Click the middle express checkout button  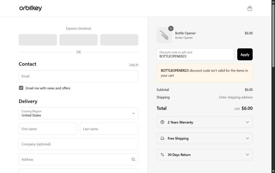(x=78, y=39)
